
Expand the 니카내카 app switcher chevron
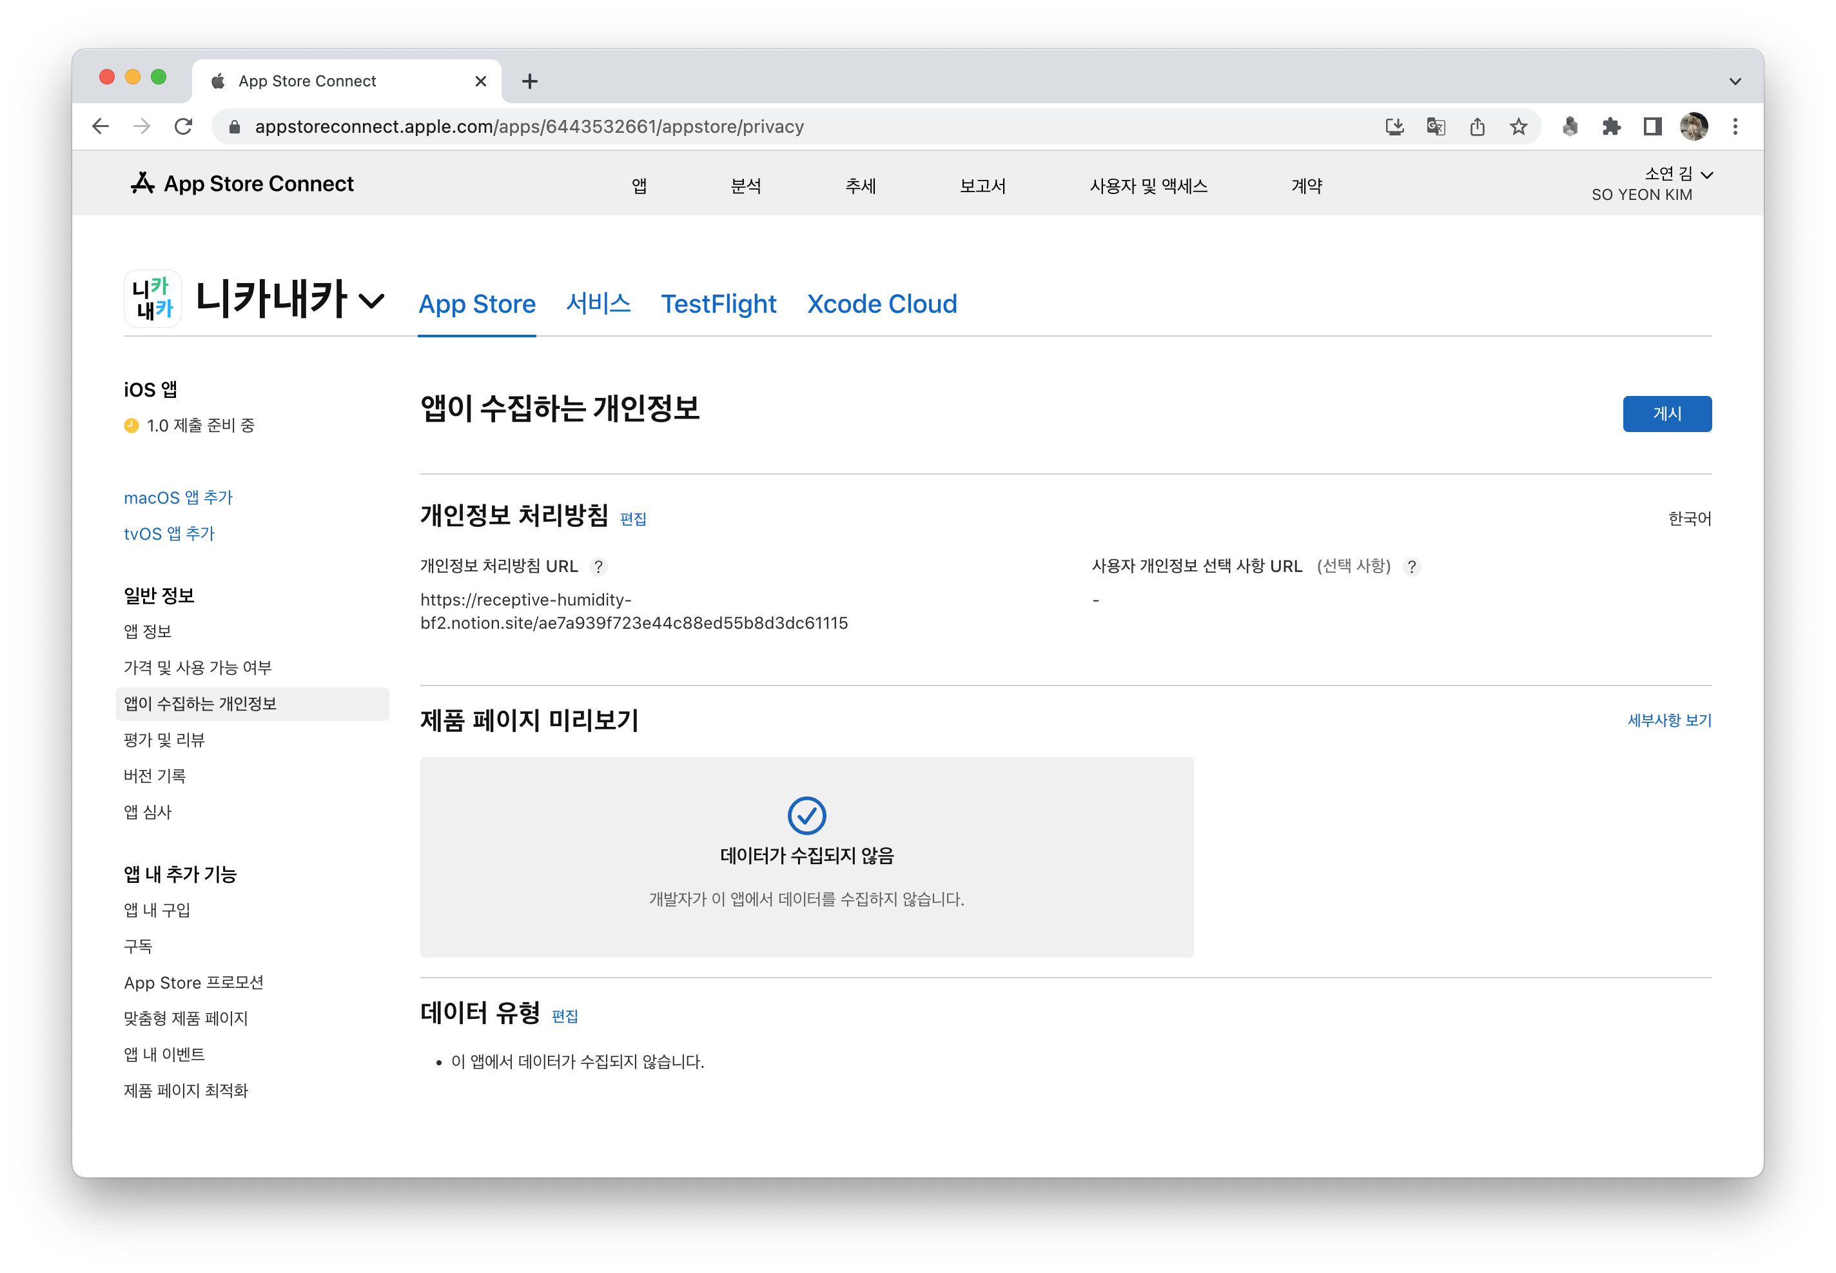pyautogui.click(x=371, y=301)
